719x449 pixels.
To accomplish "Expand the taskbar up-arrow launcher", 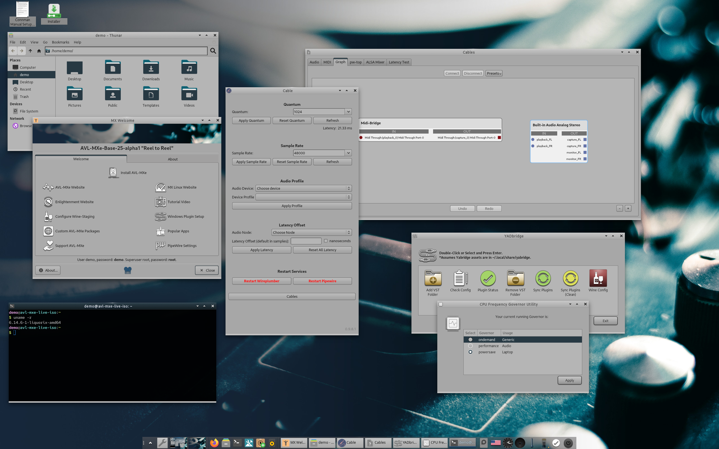I will click(x=150, y=443).
